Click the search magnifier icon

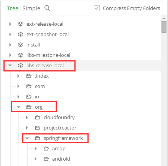(x=47, y=8)
